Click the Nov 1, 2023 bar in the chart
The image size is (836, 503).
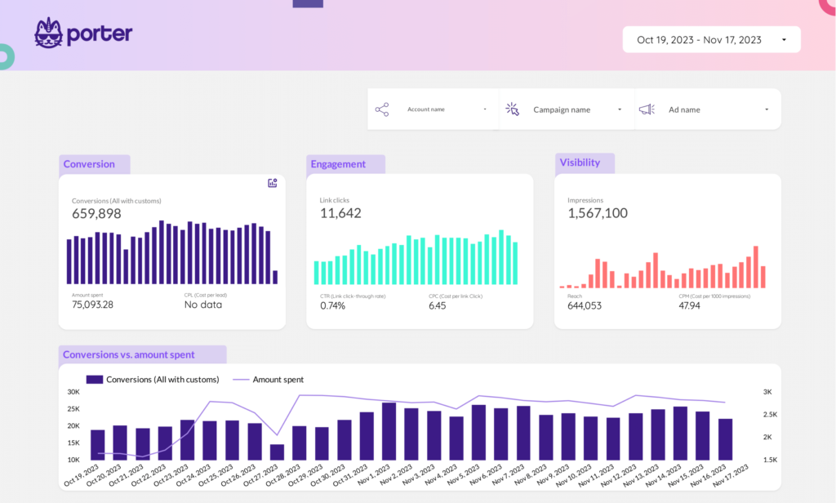point(389,431)
